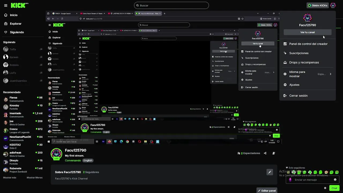Focus the Enviar un mensaje input

tap(312, 180)
